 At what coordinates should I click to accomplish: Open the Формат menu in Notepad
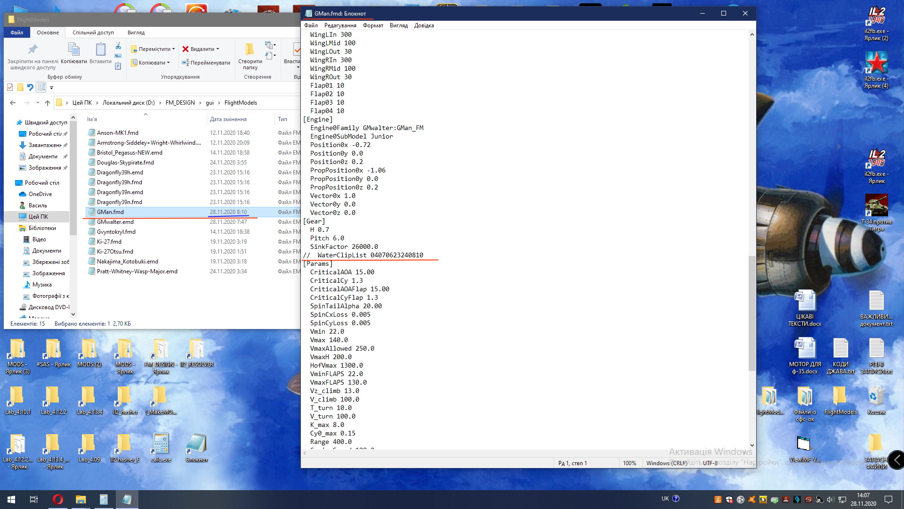point(372,25)
